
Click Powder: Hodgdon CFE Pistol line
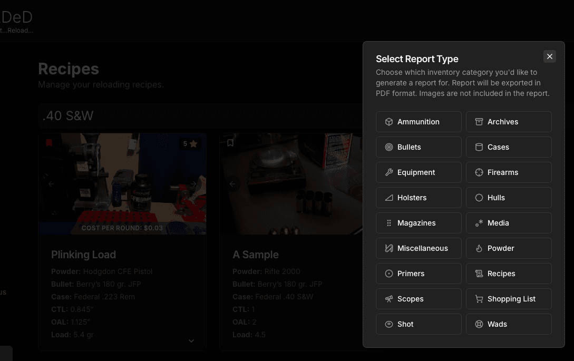pos(102,271)
